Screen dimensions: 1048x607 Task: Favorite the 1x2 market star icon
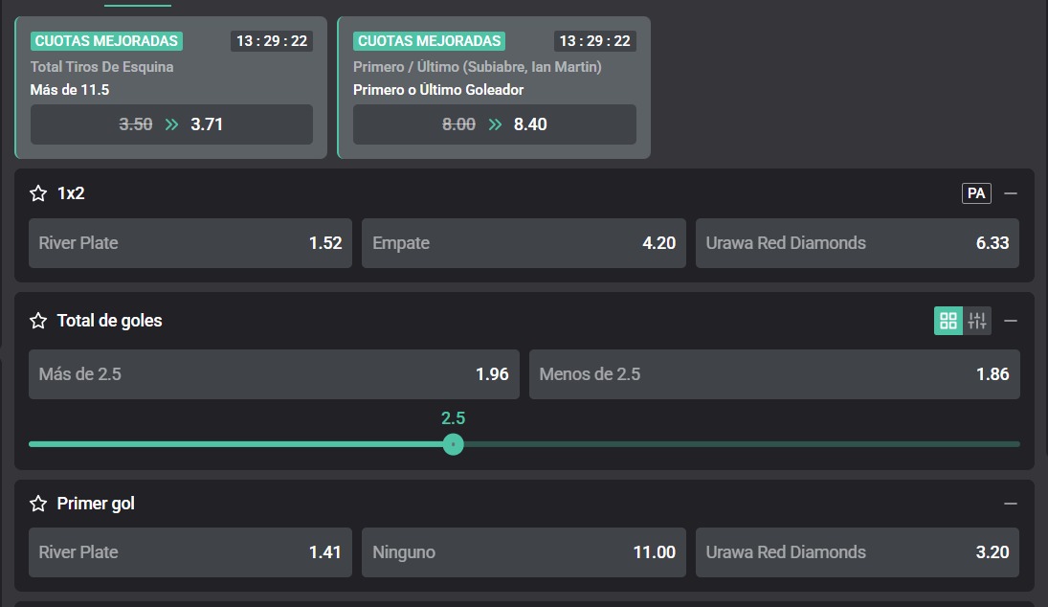point(38,193)
